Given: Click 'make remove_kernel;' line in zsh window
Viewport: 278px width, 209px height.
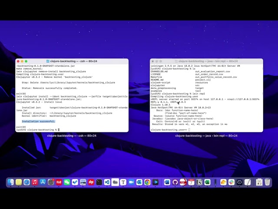Looking at the screenshot, I should [x=30, y=69].
